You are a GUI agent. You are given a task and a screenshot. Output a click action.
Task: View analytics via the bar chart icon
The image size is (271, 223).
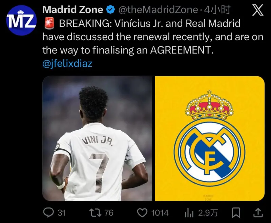(189, 213)
